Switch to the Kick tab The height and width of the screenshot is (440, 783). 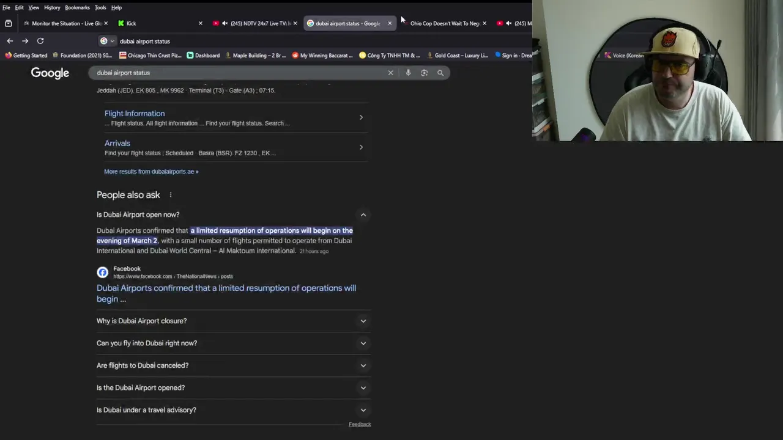pyautogui.click(x=159, y=23)
